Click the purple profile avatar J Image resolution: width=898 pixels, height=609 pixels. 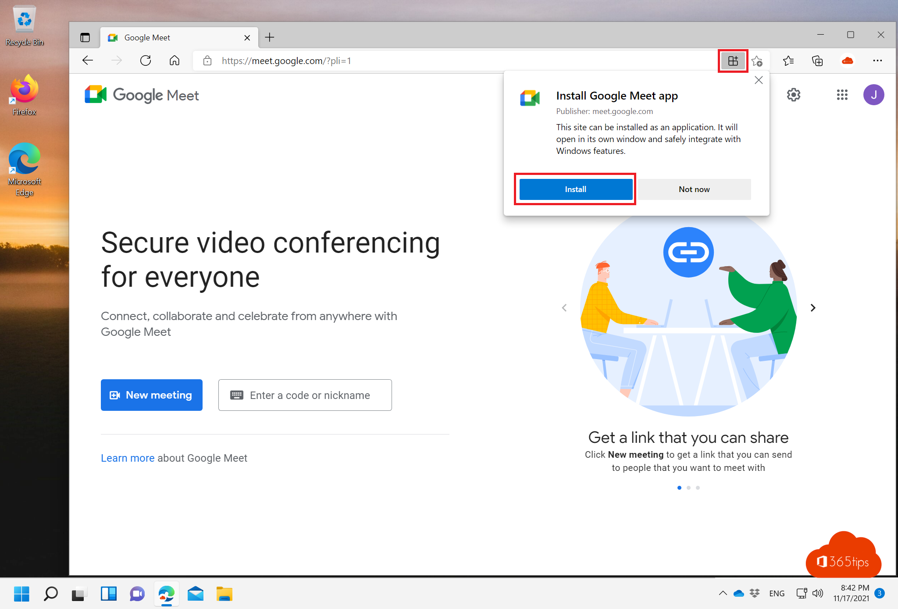[x=874, y=95]
